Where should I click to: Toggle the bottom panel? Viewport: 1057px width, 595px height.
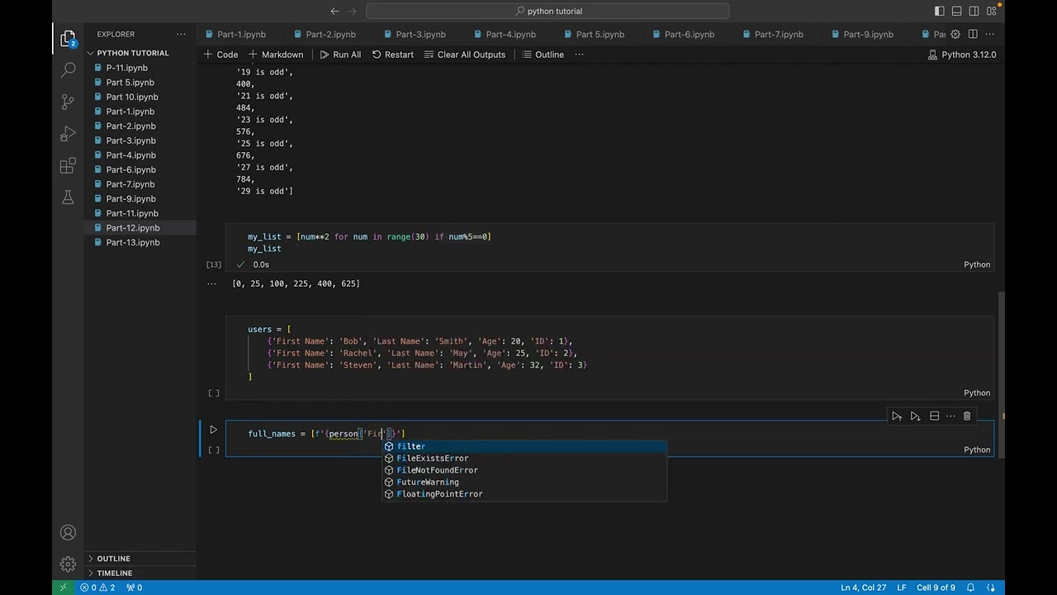point(957,11)
